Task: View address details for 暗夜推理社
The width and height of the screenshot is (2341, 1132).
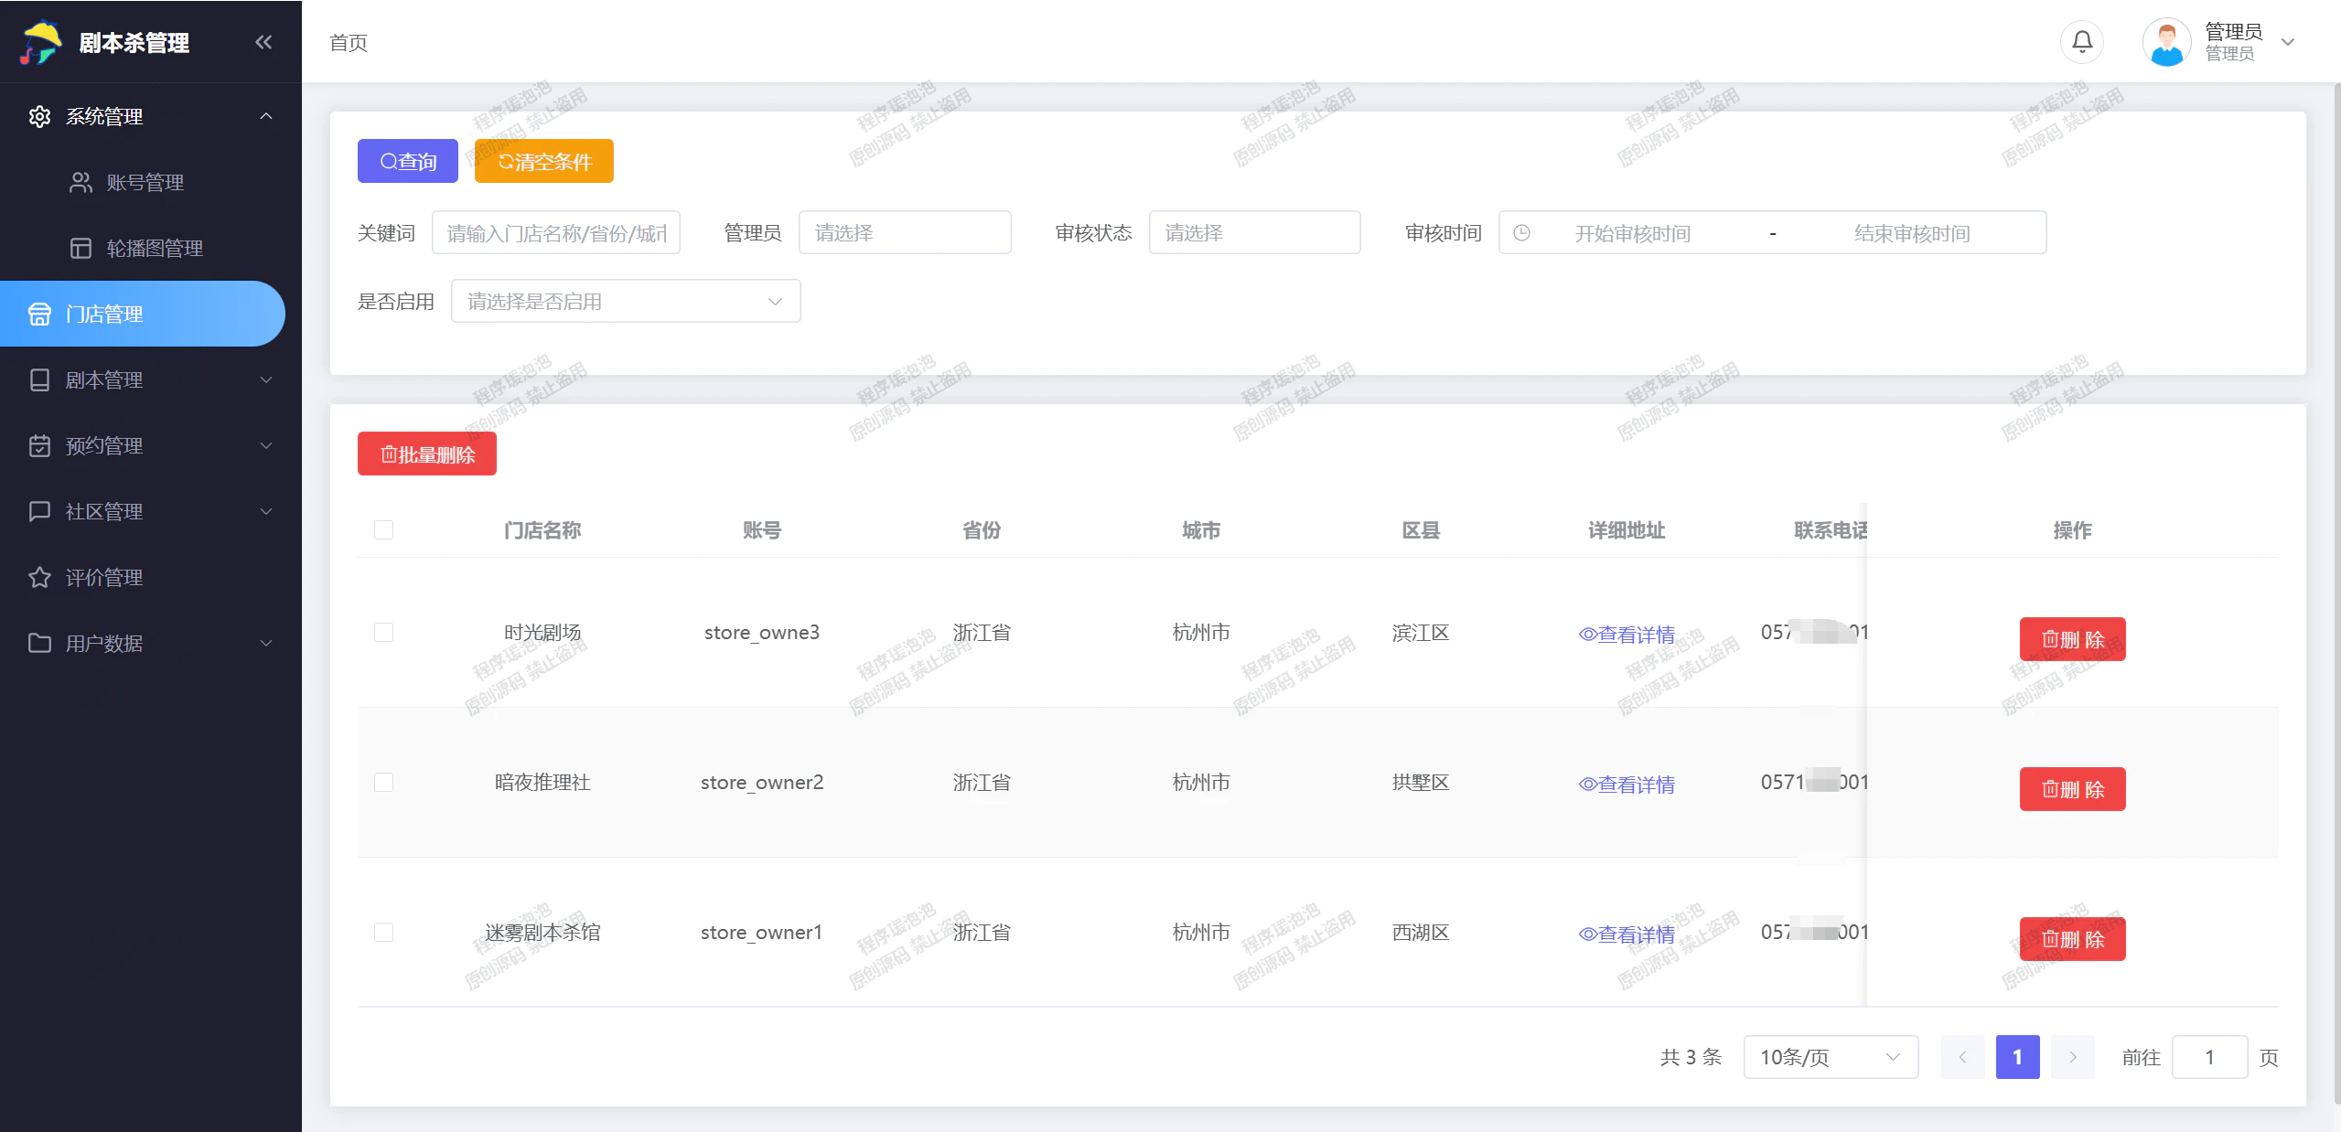Action: [x=1627, y=785]
